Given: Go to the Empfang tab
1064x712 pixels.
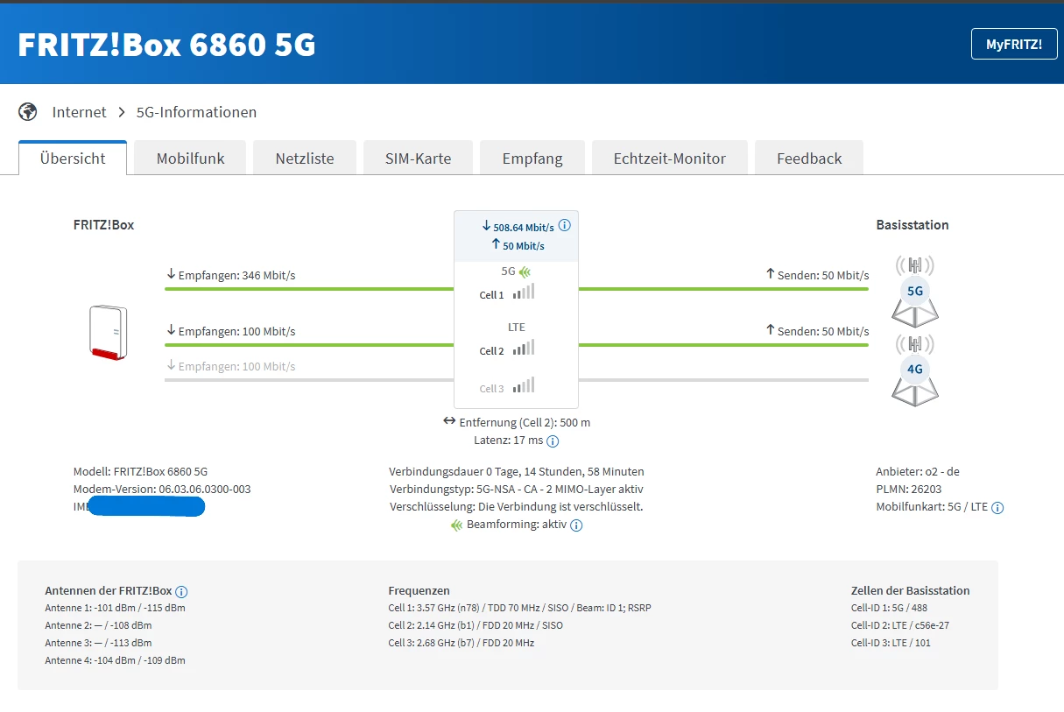Looking at the screenshot, I should 532,159.
